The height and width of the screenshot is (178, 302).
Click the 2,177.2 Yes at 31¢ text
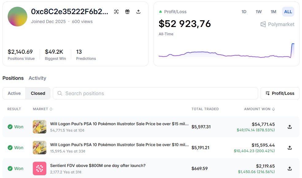coord(66,172)
